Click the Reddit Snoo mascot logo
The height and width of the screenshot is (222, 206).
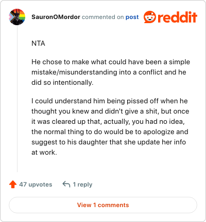(150, 17)
